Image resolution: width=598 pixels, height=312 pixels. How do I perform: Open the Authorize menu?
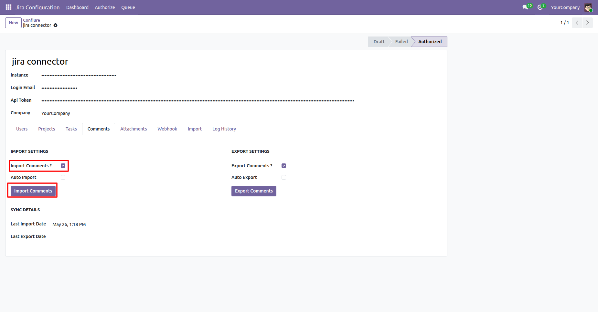click(x=105, y=7)
